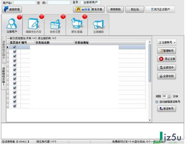Click 全部选中 to select all sites

pyautogui.click(x=166, y=68)
